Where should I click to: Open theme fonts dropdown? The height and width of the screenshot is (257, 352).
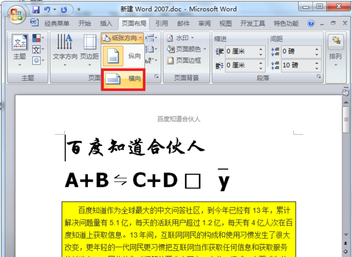coord(38,49)
